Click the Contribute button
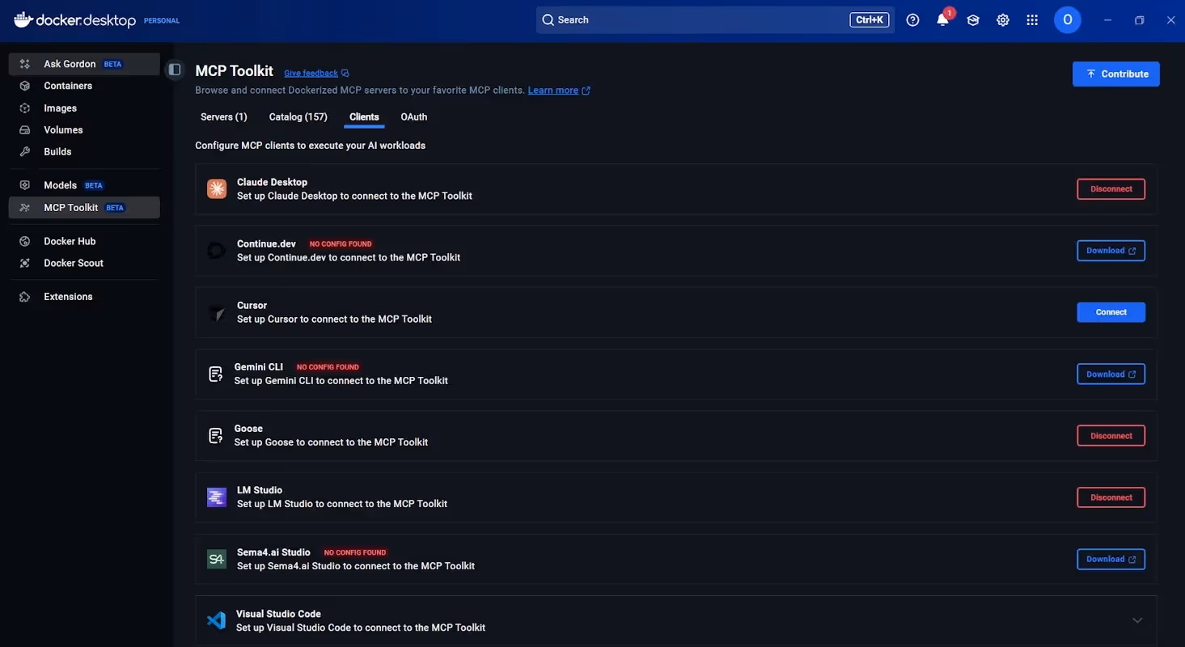Image resolution: width=1185 pixels, height=647 pixels. (1115, 74)
